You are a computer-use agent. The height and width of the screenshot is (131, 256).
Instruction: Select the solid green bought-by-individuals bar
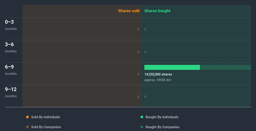[x=172, y=67]
